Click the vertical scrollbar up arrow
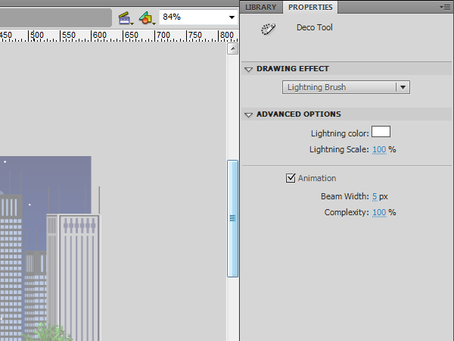The height and width of the screenshot is (341, 454). (233, 48)
